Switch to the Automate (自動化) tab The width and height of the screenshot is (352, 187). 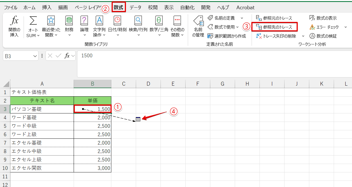tap(188, 8)
